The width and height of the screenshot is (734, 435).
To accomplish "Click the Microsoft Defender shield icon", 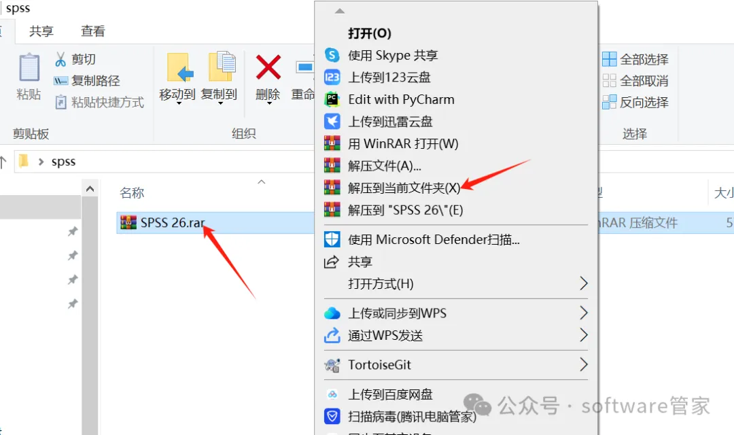I will coord(332,239).
